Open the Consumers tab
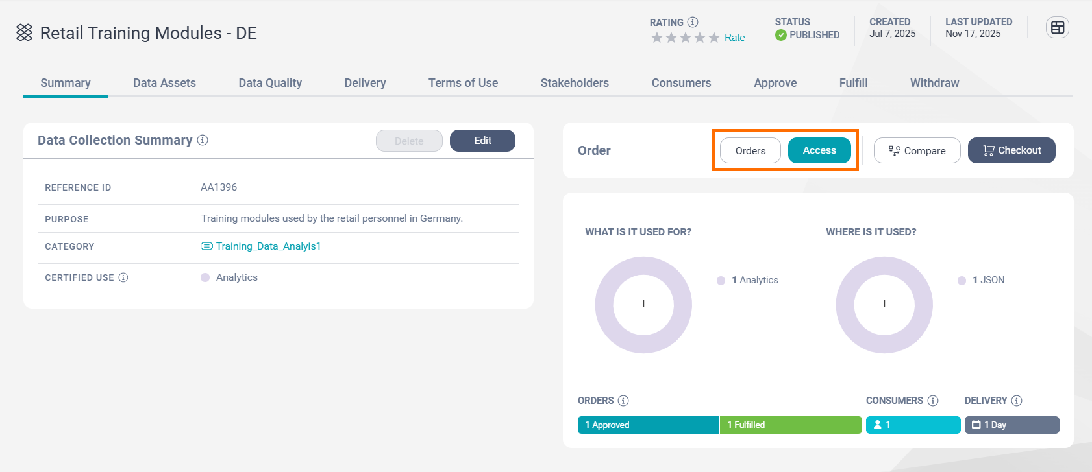1092x472 pixels. point(681,83)
